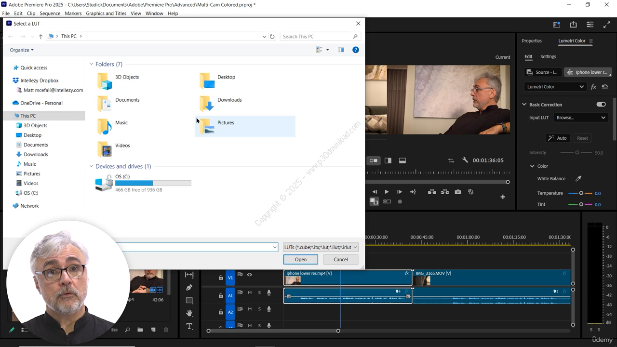Mute the A1 audio track
The image size is (617, 347).
pos(250,293)
